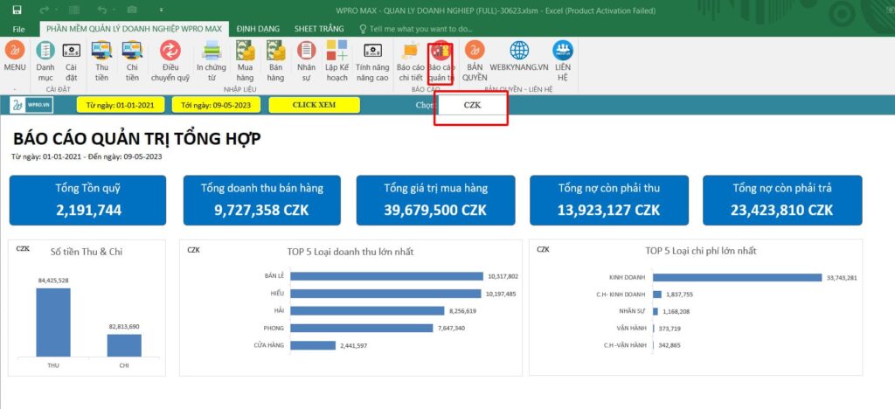Open Danh mục from the ribbon
This screenshot has width=895, height=409.
[45, 52]
